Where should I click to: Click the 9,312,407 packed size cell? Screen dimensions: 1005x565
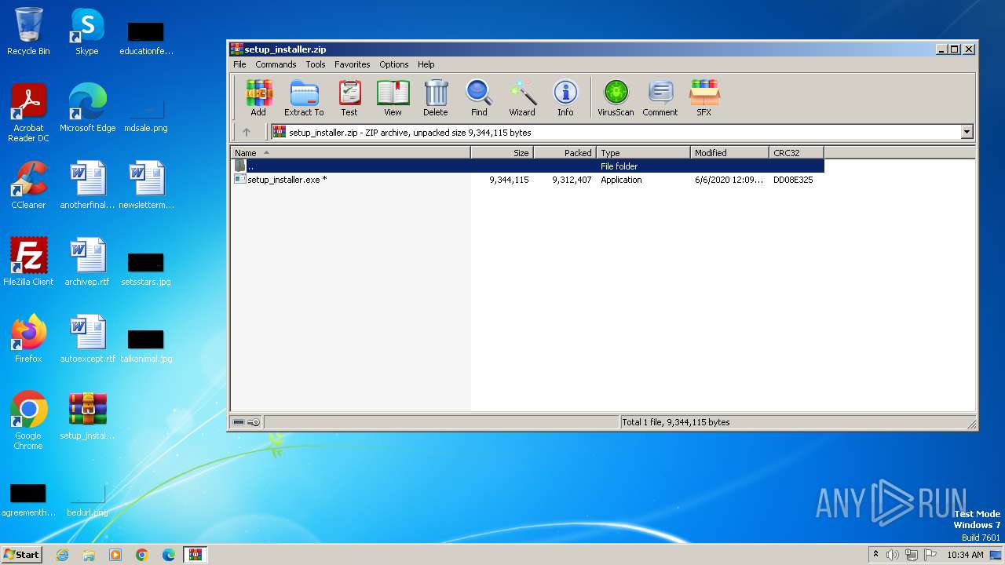coord(572,180)
